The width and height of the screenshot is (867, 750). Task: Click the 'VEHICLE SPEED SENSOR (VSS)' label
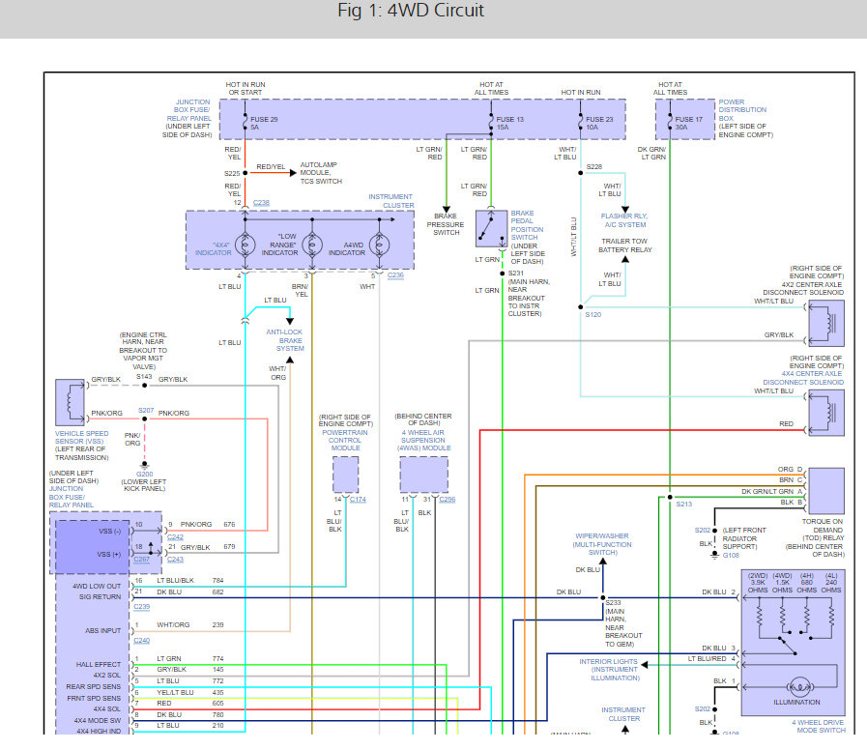(82, 438)
